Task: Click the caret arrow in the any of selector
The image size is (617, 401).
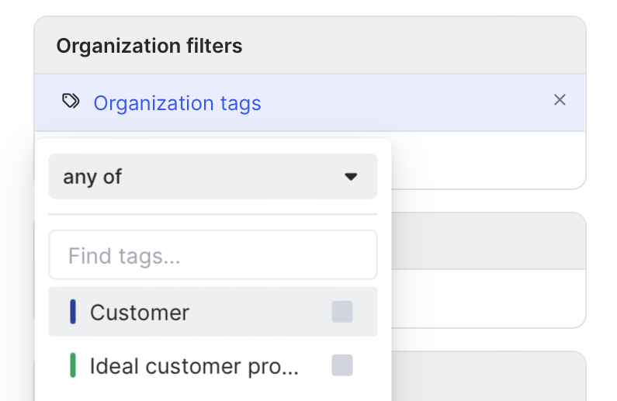Action: [x=351, y=177]
